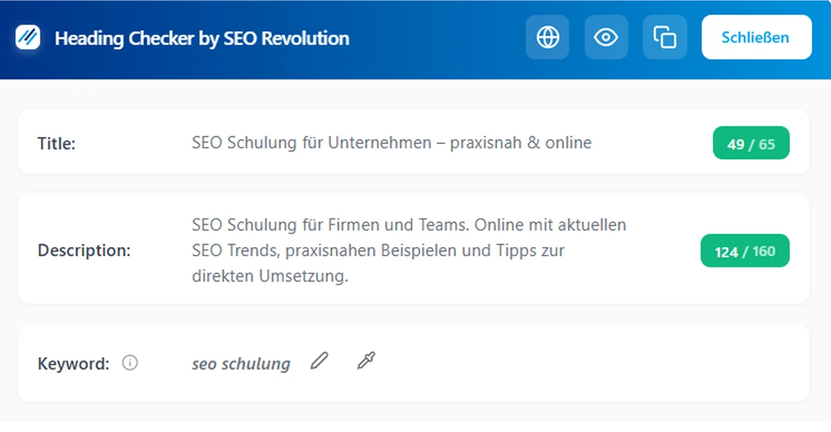Select the Title text of SEO Schulung

(x=391, y=143)
